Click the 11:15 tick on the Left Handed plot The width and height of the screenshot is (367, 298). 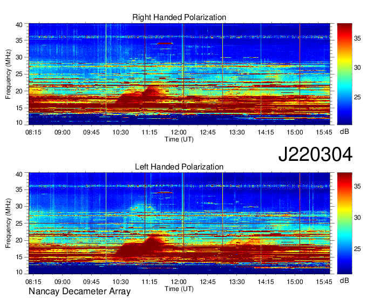click(x=149, y=282)
